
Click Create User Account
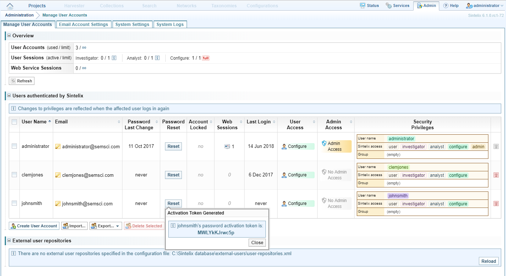pos(34,226)
